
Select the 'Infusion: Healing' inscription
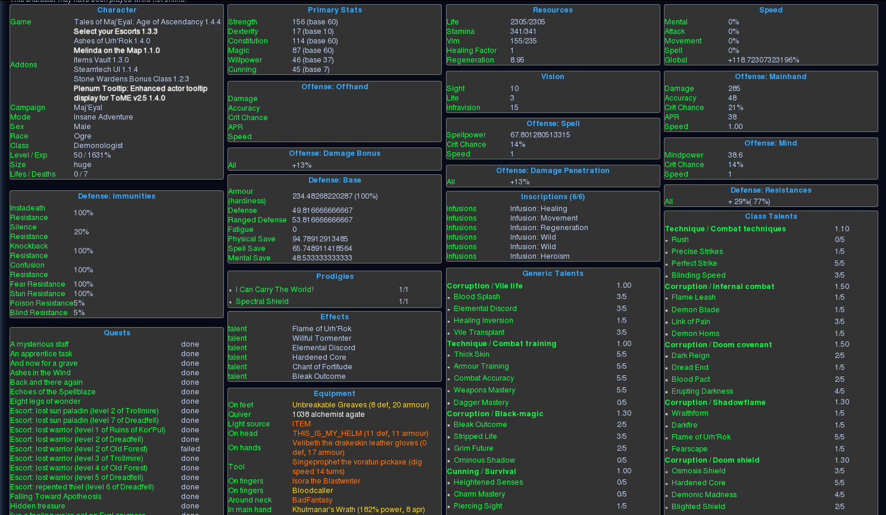tap(539, 209)
